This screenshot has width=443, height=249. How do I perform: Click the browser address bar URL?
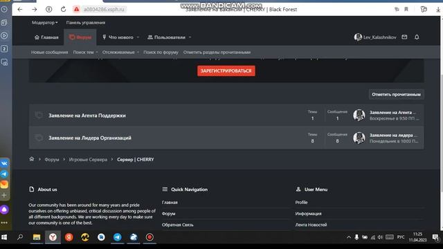(104, 9)
